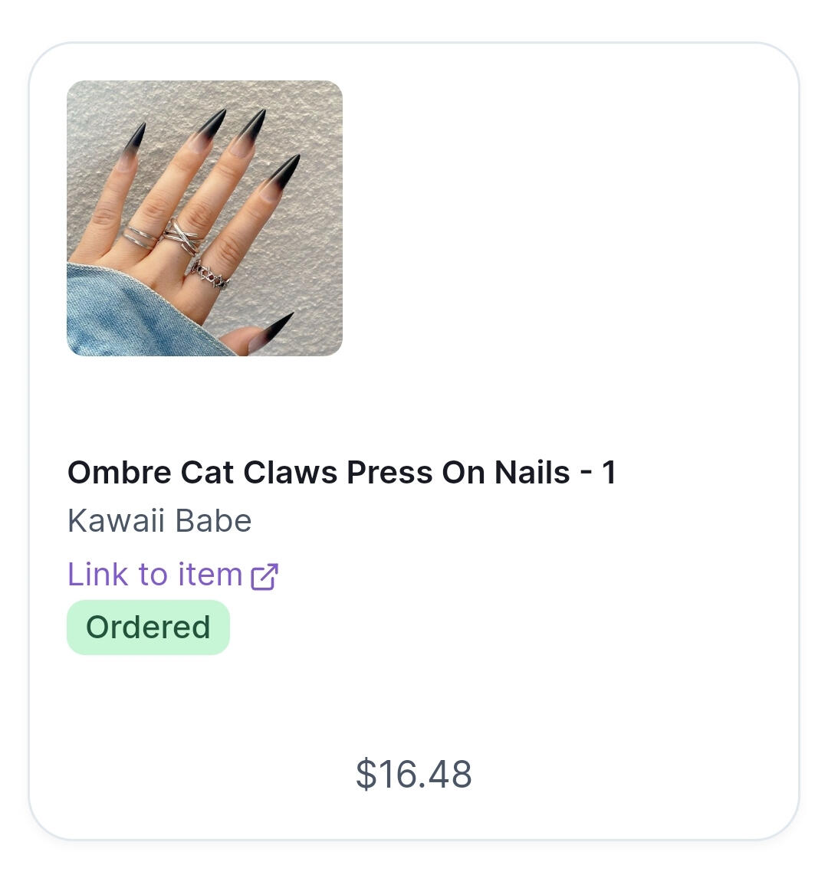
Task: Follow the "Link to item" hyperlink
Action: tap(172, 575)
